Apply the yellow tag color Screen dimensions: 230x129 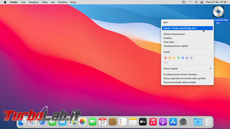pos(174,58)
